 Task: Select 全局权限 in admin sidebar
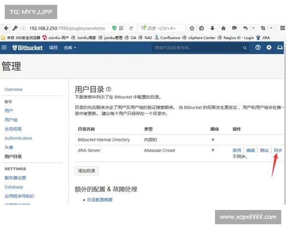point(13,129)
